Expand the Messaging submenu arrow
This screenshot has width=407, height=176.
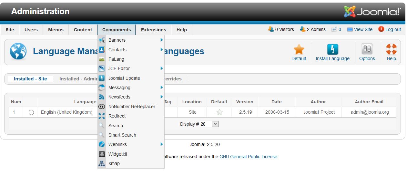point(161,88)
